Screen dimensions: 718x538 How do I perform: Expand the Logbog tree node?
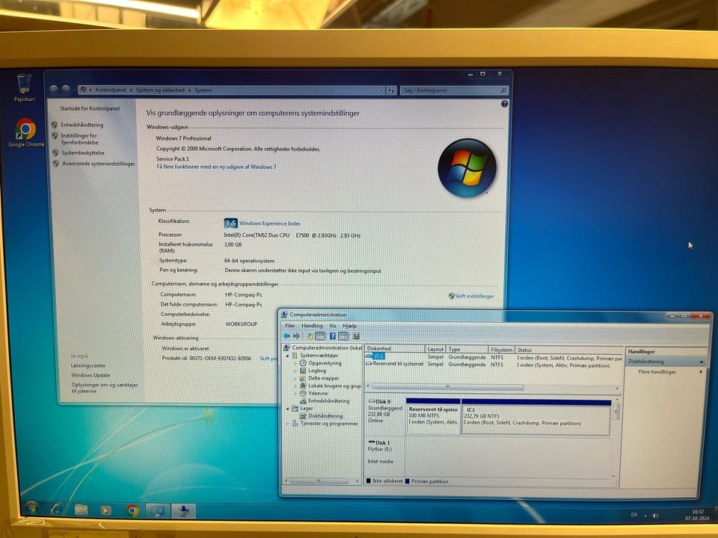[295, 371]
